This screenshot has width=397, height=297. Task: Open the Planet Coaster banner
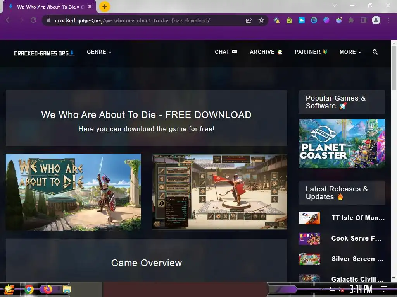point(342,144)
